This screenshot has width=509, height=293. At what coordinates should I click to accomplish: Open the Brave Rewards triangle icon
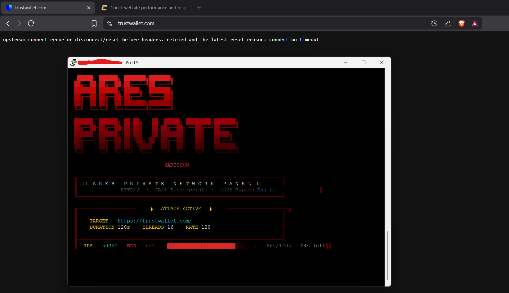coord(475,23)
